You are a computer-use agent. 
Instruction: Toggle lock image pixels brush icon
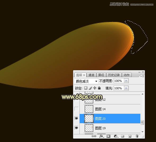tap(90, 88)
